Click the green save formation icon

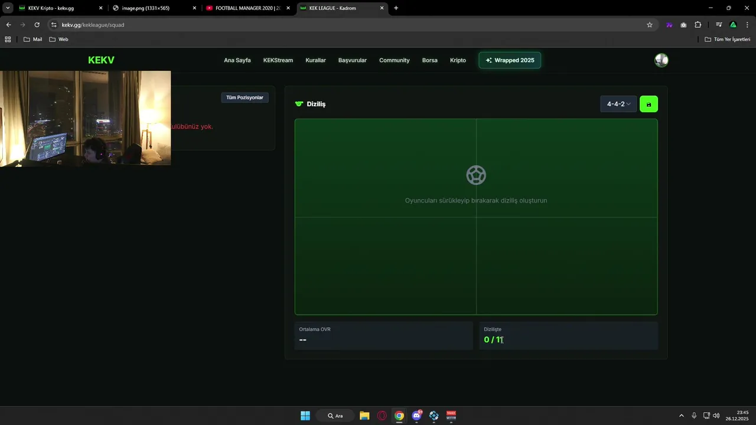point(649,104)
